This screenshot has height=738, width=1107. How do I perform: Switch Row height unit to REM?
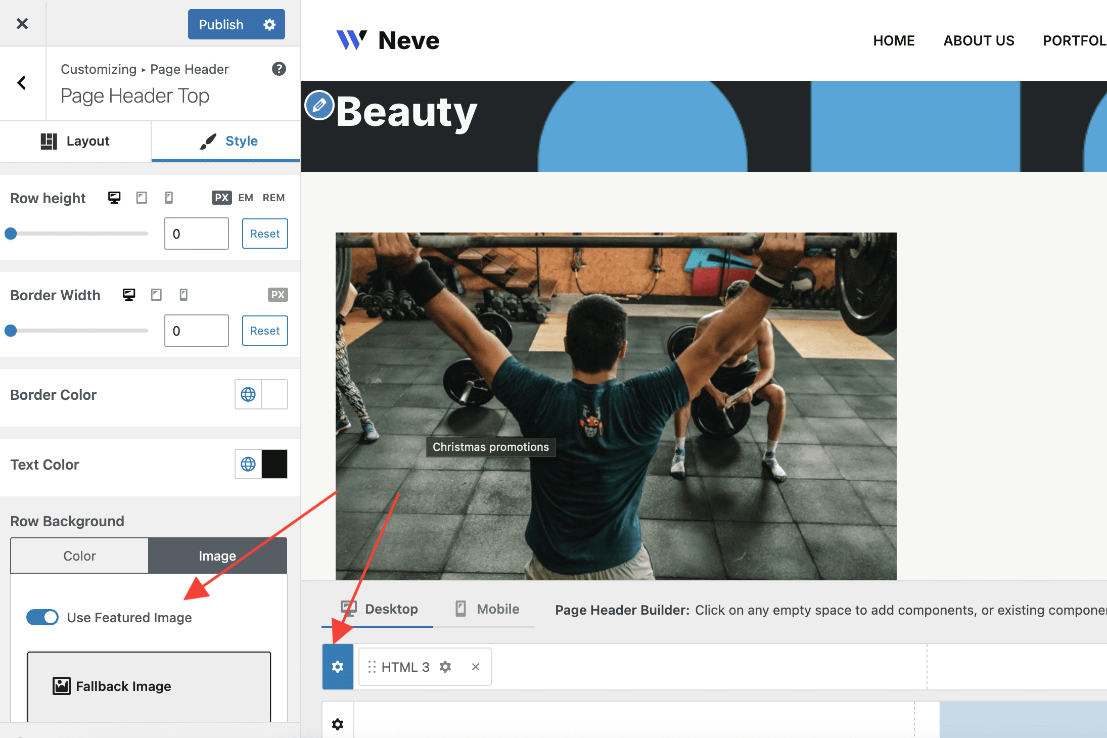[273, 198]
